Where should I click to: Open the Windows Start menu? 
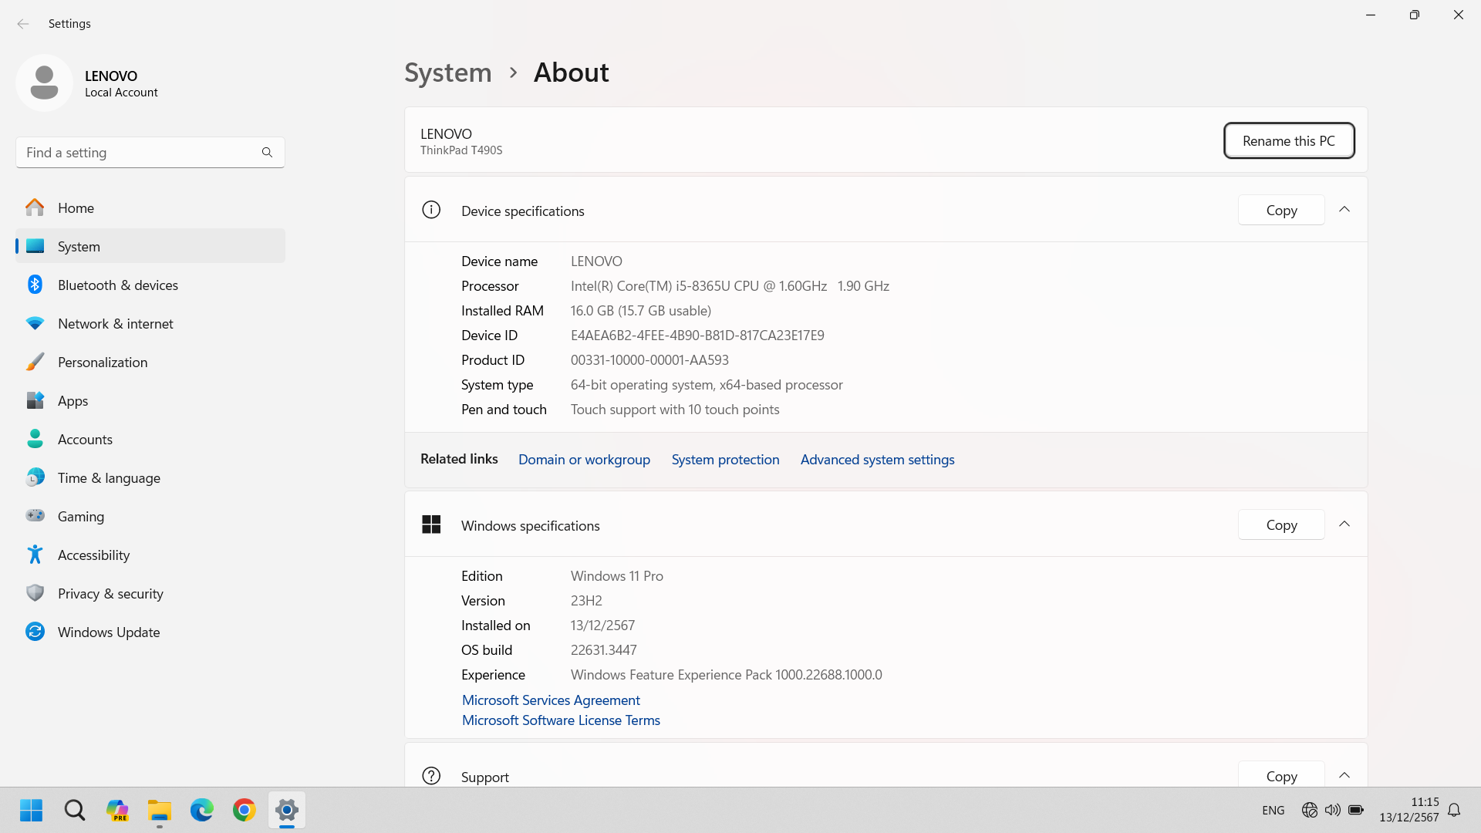pyautogui.click(x=32, y=810)
